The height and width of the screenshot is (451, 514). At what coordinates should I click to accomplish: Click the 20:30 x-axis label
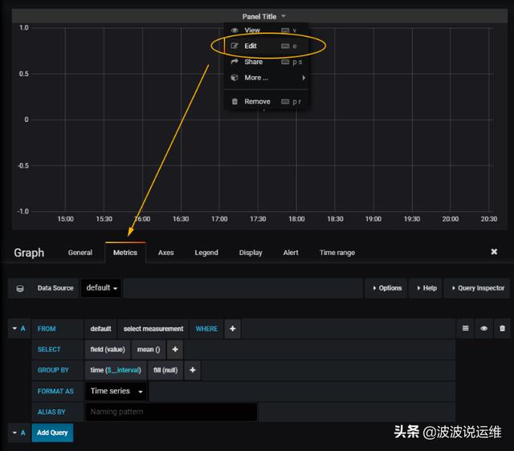[489, 219]
